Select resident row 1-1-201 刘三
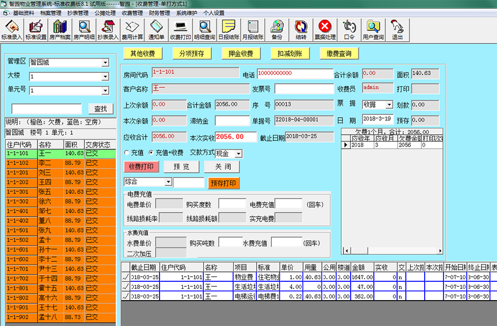497x326 pixels. coord(61,173)
